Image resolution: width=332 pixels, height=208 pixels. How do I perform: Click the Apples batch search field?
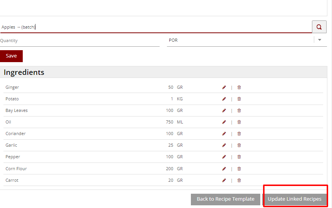(x=154, y=27)
